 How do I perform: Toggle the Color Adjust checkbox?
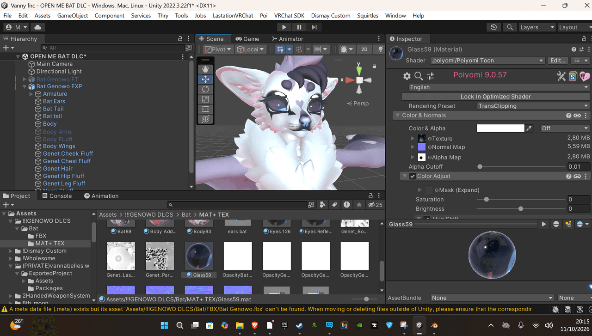pos(413,176)
